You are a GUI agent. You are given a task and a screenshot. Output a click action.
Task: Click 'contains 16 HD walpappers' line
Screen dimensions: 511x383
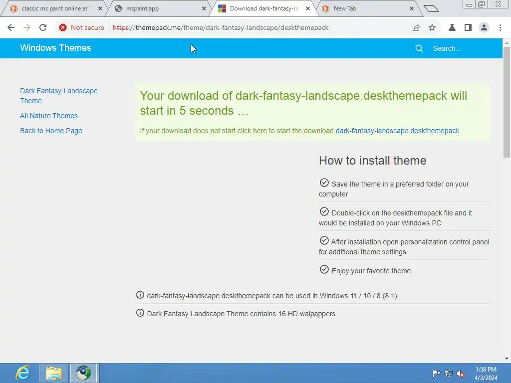pos(241,314)
